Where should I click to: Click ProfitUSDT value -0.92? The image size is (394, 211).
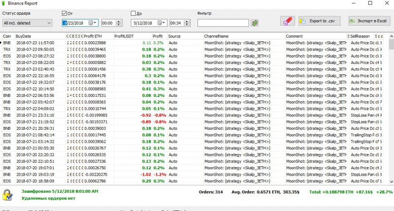coord(145,115)
